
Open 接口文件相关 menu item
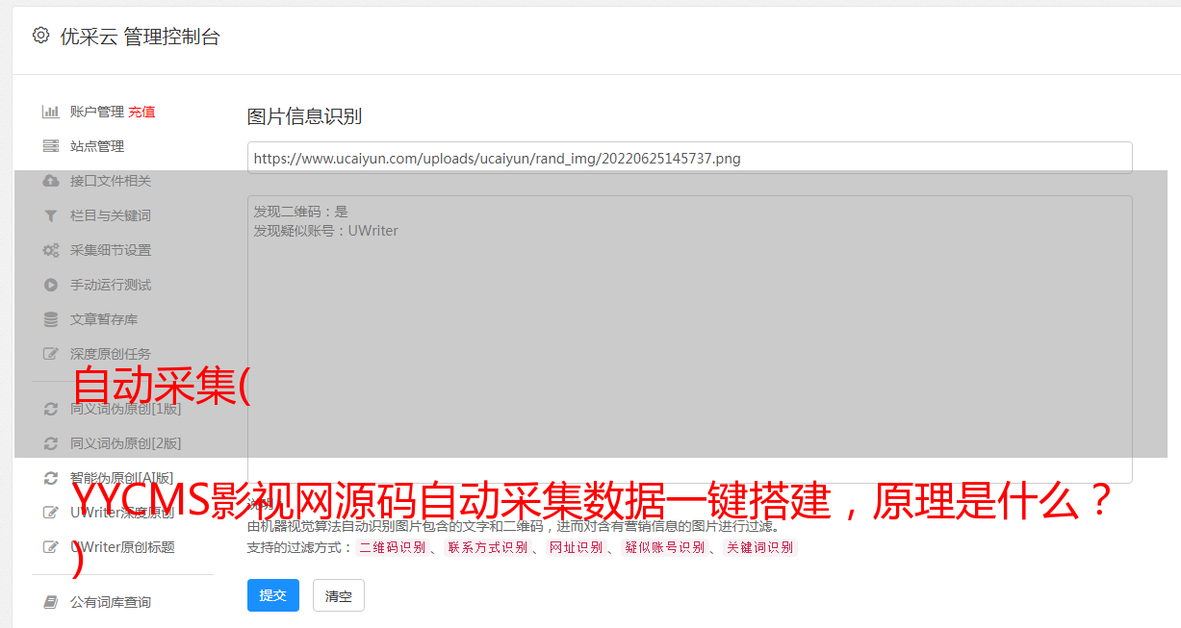click(111, 181)
